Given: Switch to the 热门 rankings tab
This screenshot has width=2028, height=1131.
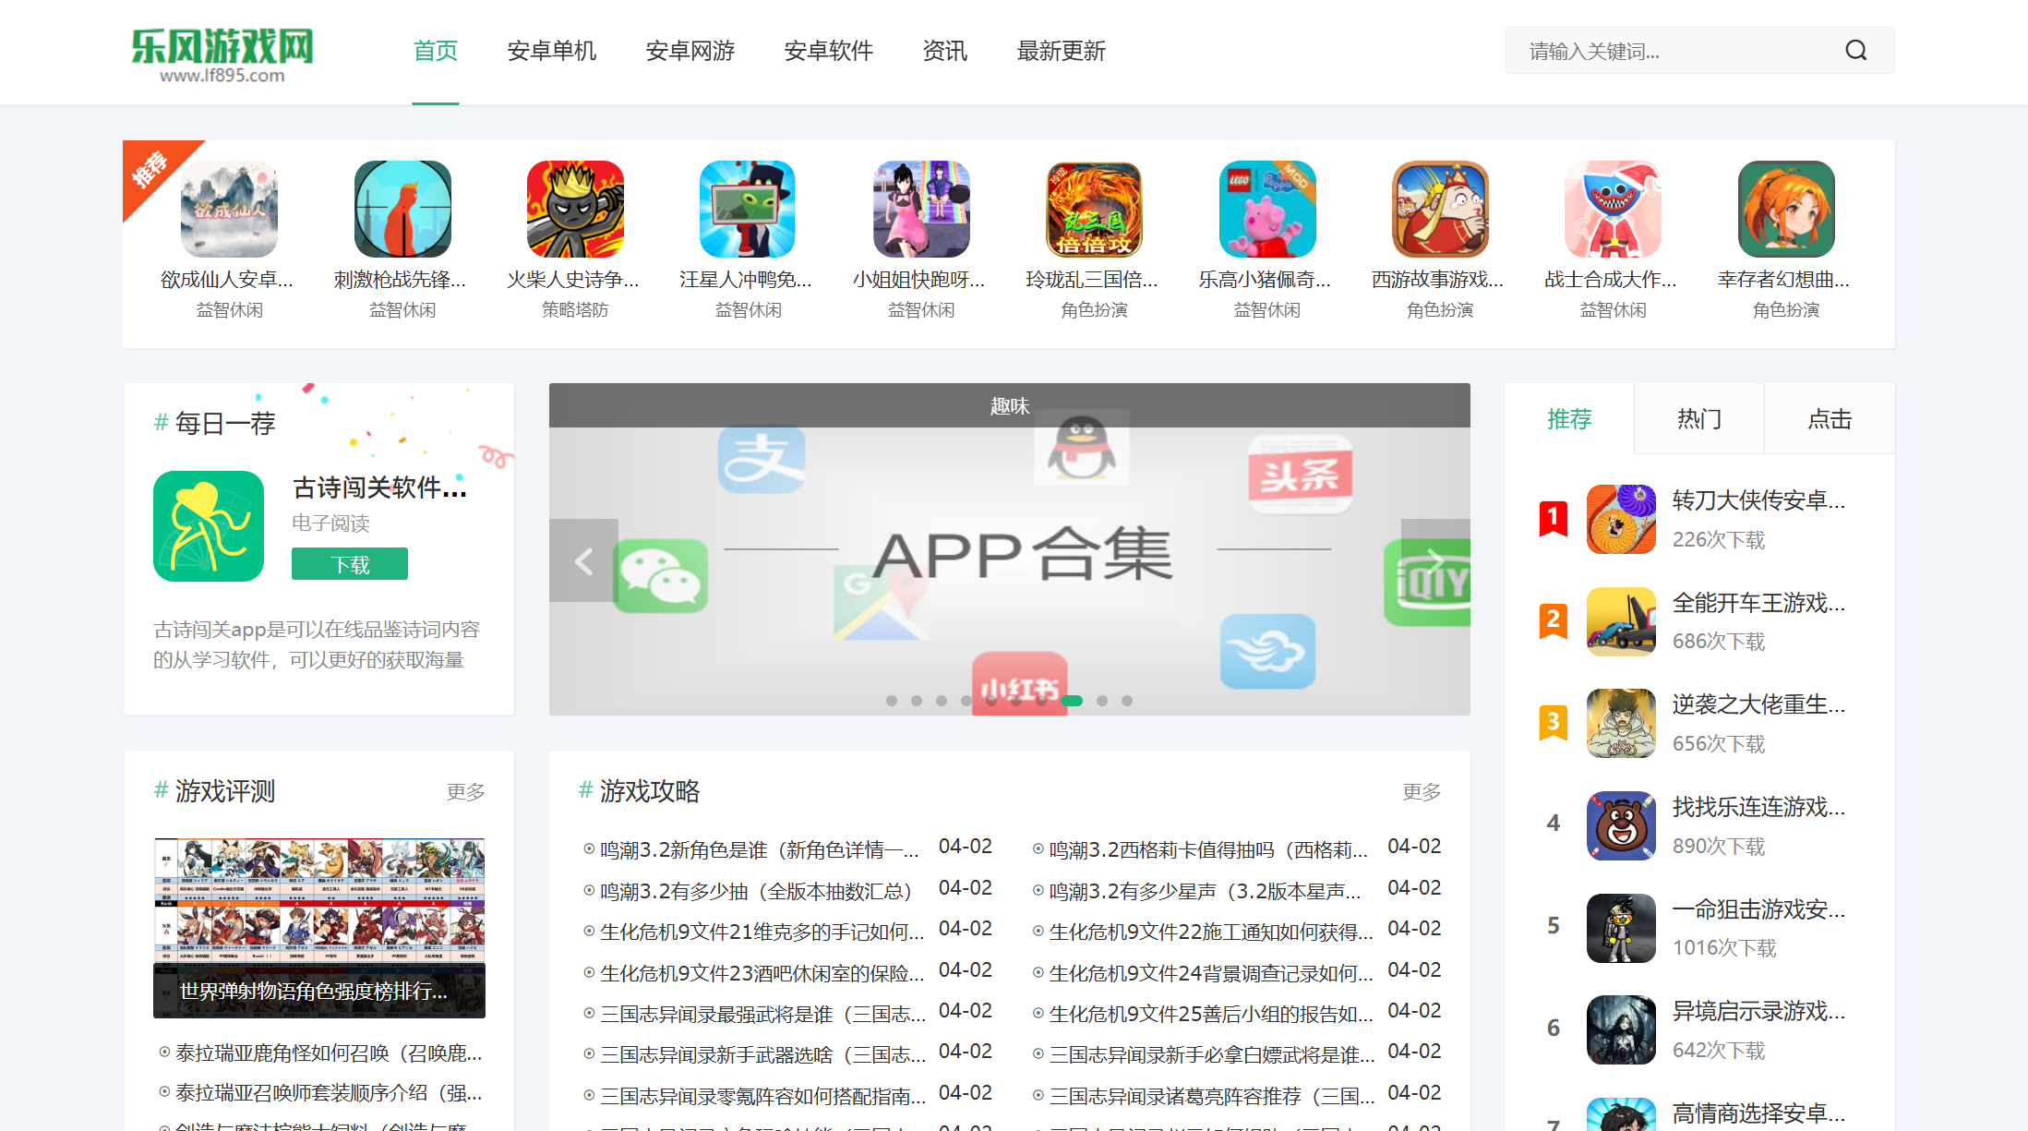Looking at the screenshot, I should tap(1698, 418).
